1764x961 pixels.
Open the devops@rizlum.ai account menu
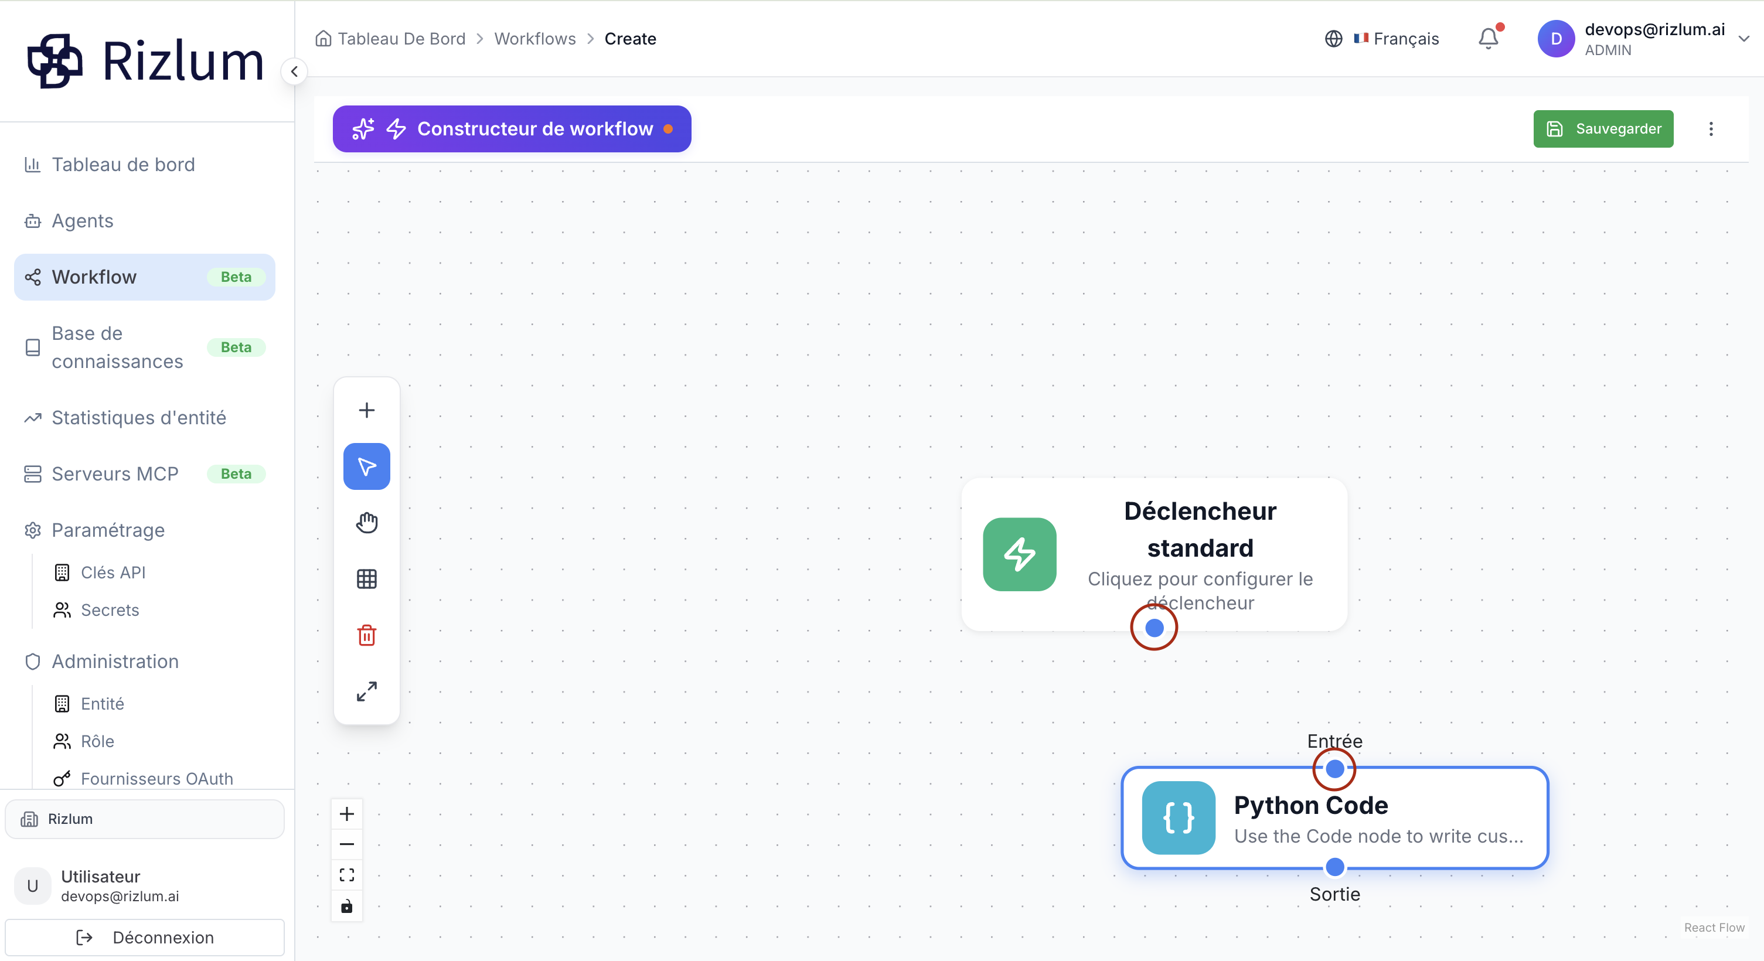[1645, 39]
